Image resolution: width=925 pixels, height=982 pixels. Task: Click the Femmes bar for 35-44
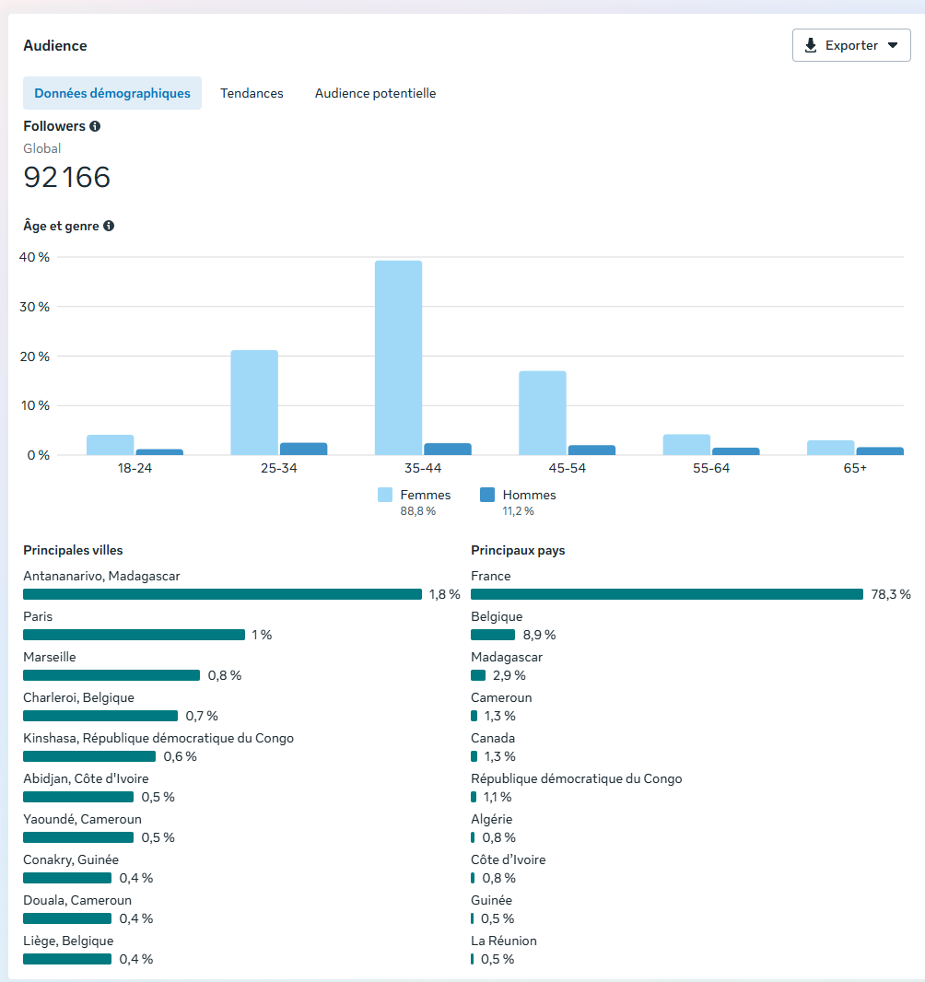pos(398,357)
